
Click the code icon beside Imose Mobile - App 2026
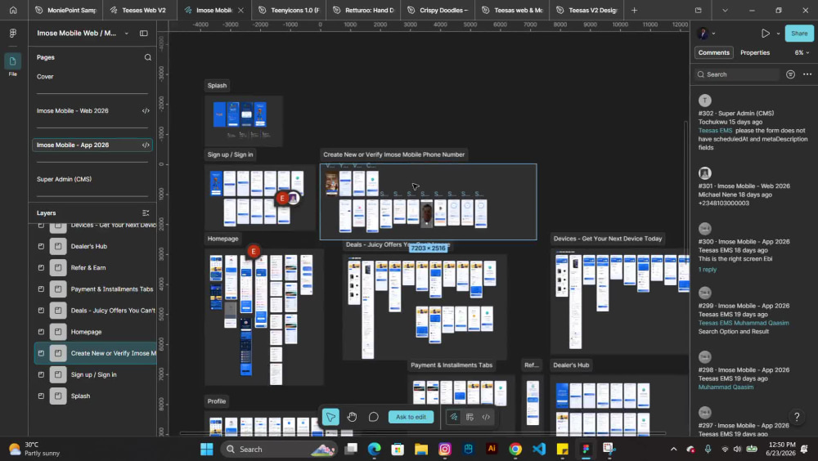pyautogui.click(x=146, y=145)
